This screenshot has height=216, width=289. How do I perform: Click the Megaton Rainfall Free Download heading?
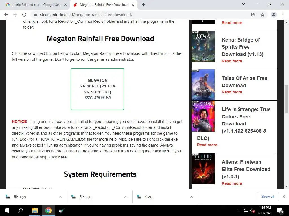coord(100,39)
